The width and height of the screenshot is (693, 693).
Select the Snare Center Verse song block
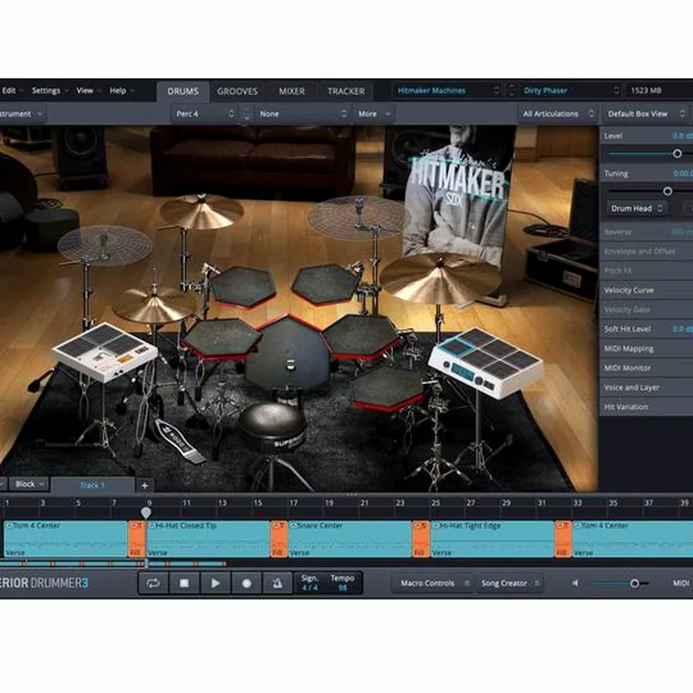pyautogui.click(x=349, y=539)
